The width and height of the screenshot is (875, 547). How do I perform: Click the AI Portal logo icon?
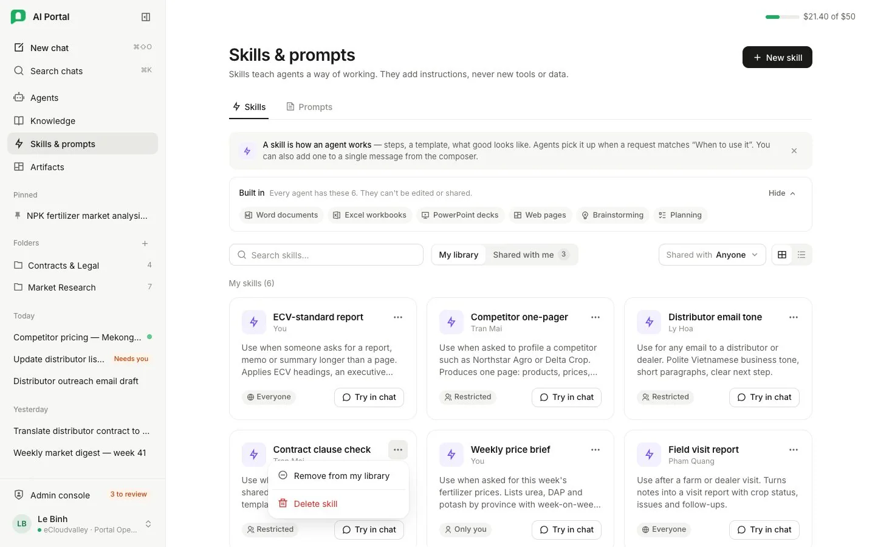pyautogui.click(x=18, y=17)
